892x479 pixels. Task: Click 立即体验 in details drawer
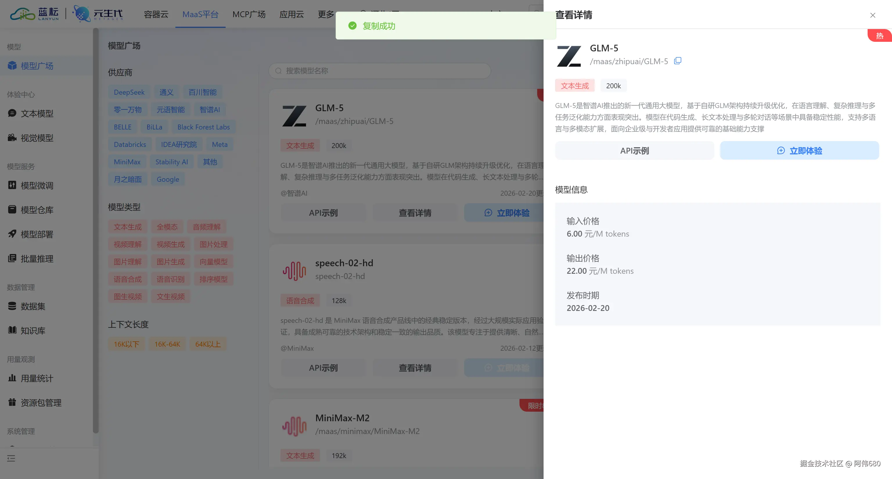[799, 151]
